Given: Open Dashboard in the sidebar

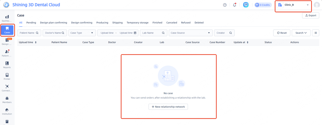Looking at the screenshot, I should [7, 18].
